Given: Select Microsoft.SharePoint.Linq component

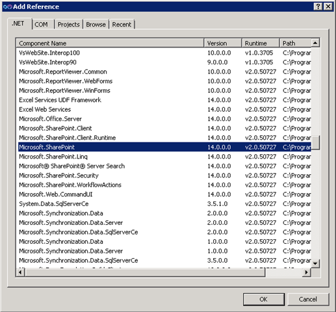Looking at the screenshot, I should (x=164, y=157).
